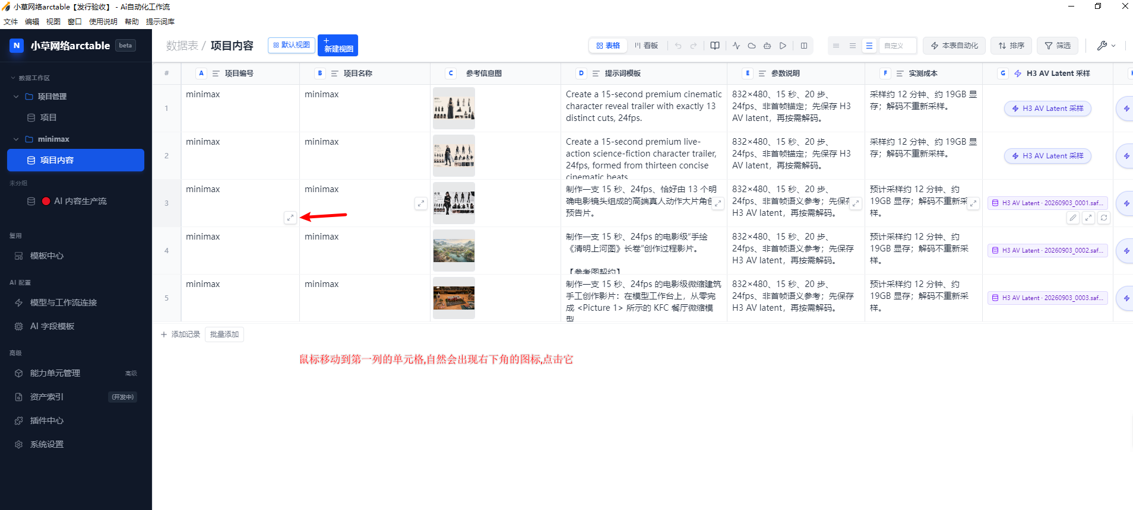Expand row 3 提示词模板 cell
This screenshot has height=510, width=1133.
tap(718, 203)
